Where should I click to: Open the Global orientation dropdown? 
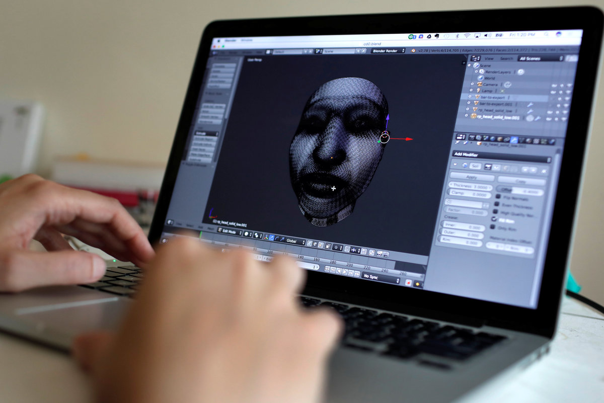point(295,241)
